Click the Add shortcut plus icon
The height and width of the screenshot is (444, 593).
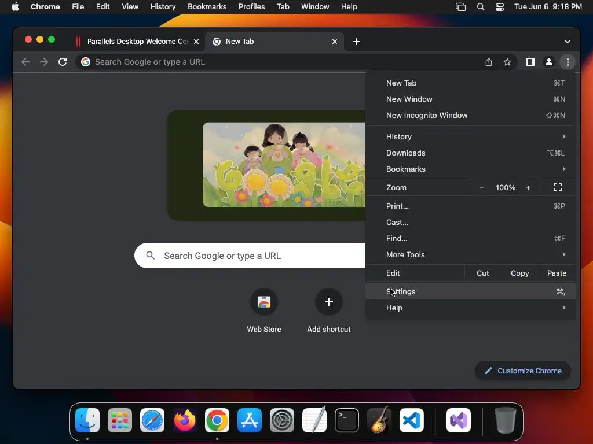click(329, 302)
